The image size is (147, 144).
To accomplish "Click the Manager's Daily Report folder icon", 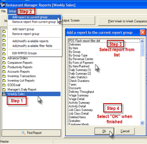I will tap(4, 89).
